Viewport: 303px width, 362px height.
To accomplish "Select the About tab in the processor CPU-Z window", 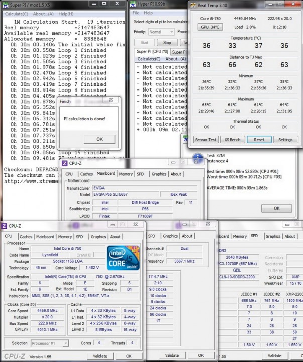I will (x=115, y=237).
